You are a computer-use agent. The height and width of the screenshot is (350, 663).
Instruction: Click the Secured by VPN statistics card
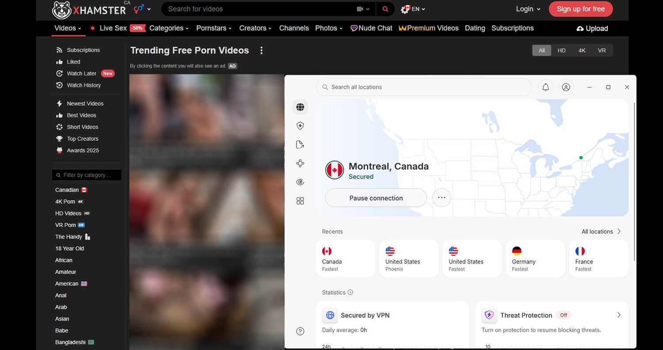[x=392, y=325]
